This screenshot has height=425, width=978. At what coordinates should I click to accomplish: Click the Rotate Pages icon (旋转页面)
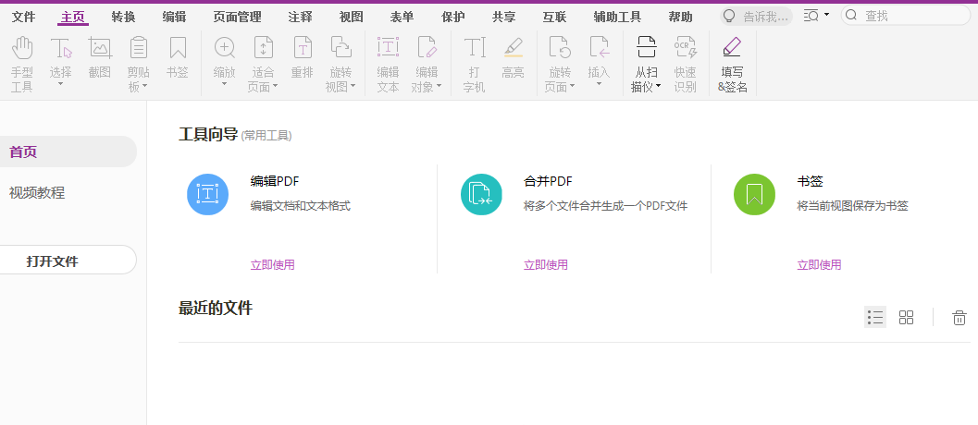[x=560, y=48]
